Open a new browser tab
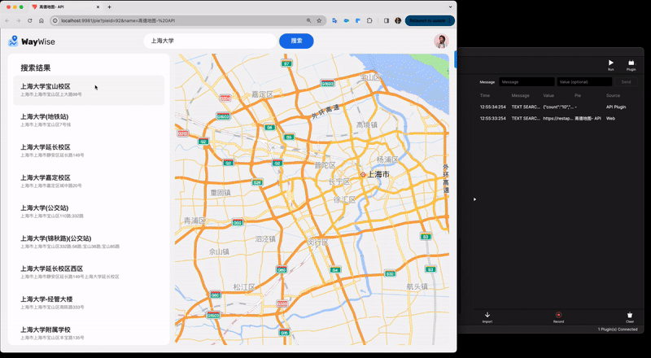The width and height of the screenshot is (651, 358). click(110, 7)
